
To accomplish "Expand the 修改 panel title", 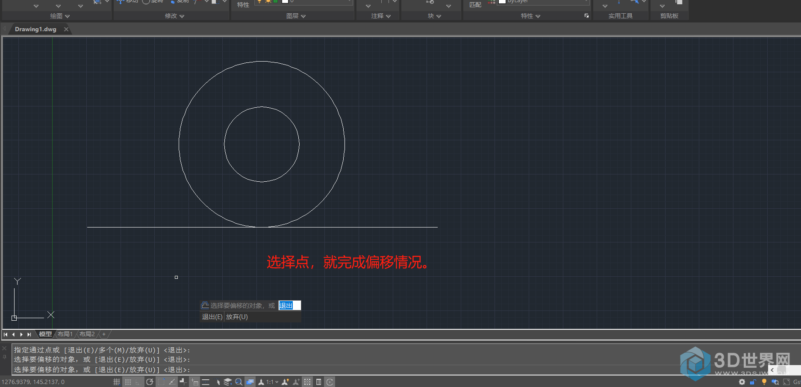I will pos(174,16).
